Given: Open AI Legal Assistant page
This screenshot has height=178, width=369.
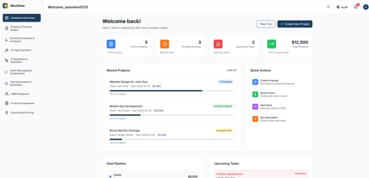Looking at the screenshot, I should tap(22, 50).
